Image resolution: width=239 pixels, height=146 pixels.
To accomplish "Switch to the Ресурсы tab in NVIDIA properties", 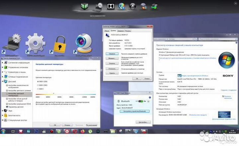I will tap(128, 31).
